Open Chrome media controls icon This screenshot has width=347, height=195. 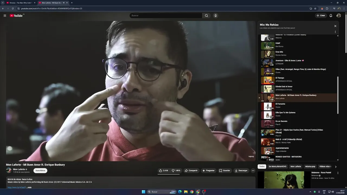click(334, 8)
